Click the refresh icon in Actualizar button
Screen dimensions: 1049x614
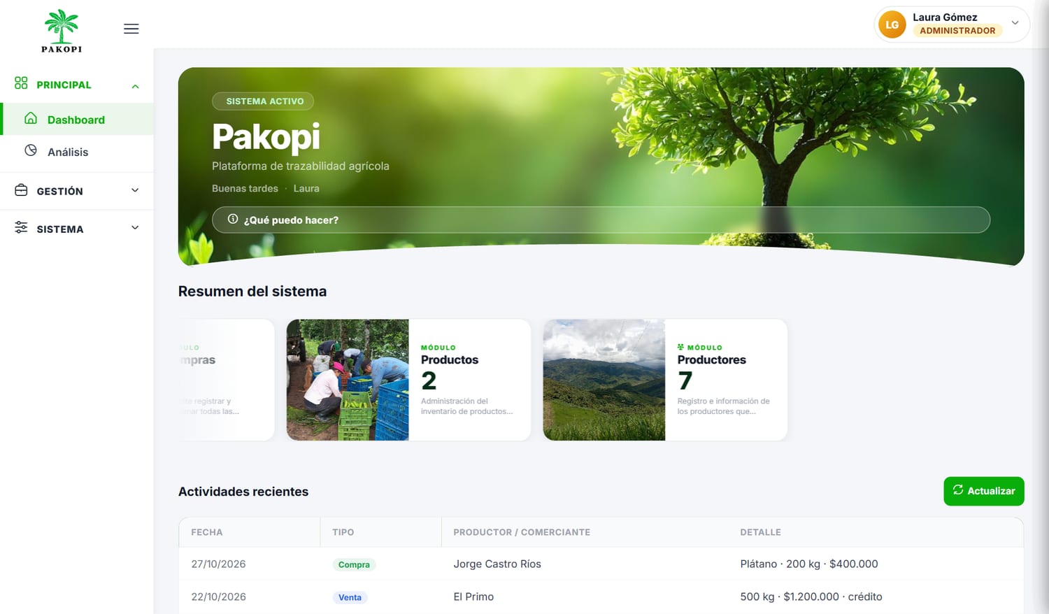point(958,490)
